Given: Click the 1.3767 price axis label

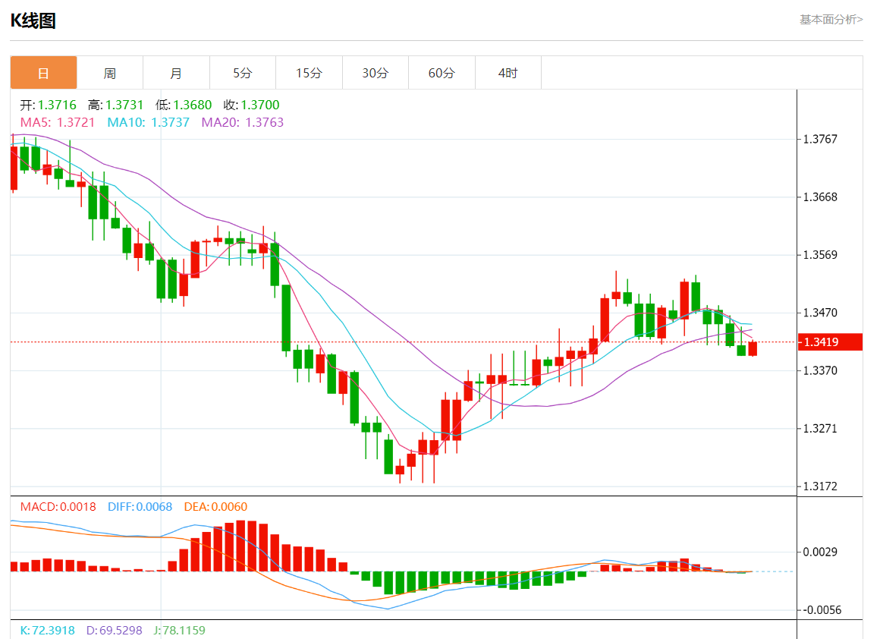Looking at the screenshot, I should coord(821,139).
